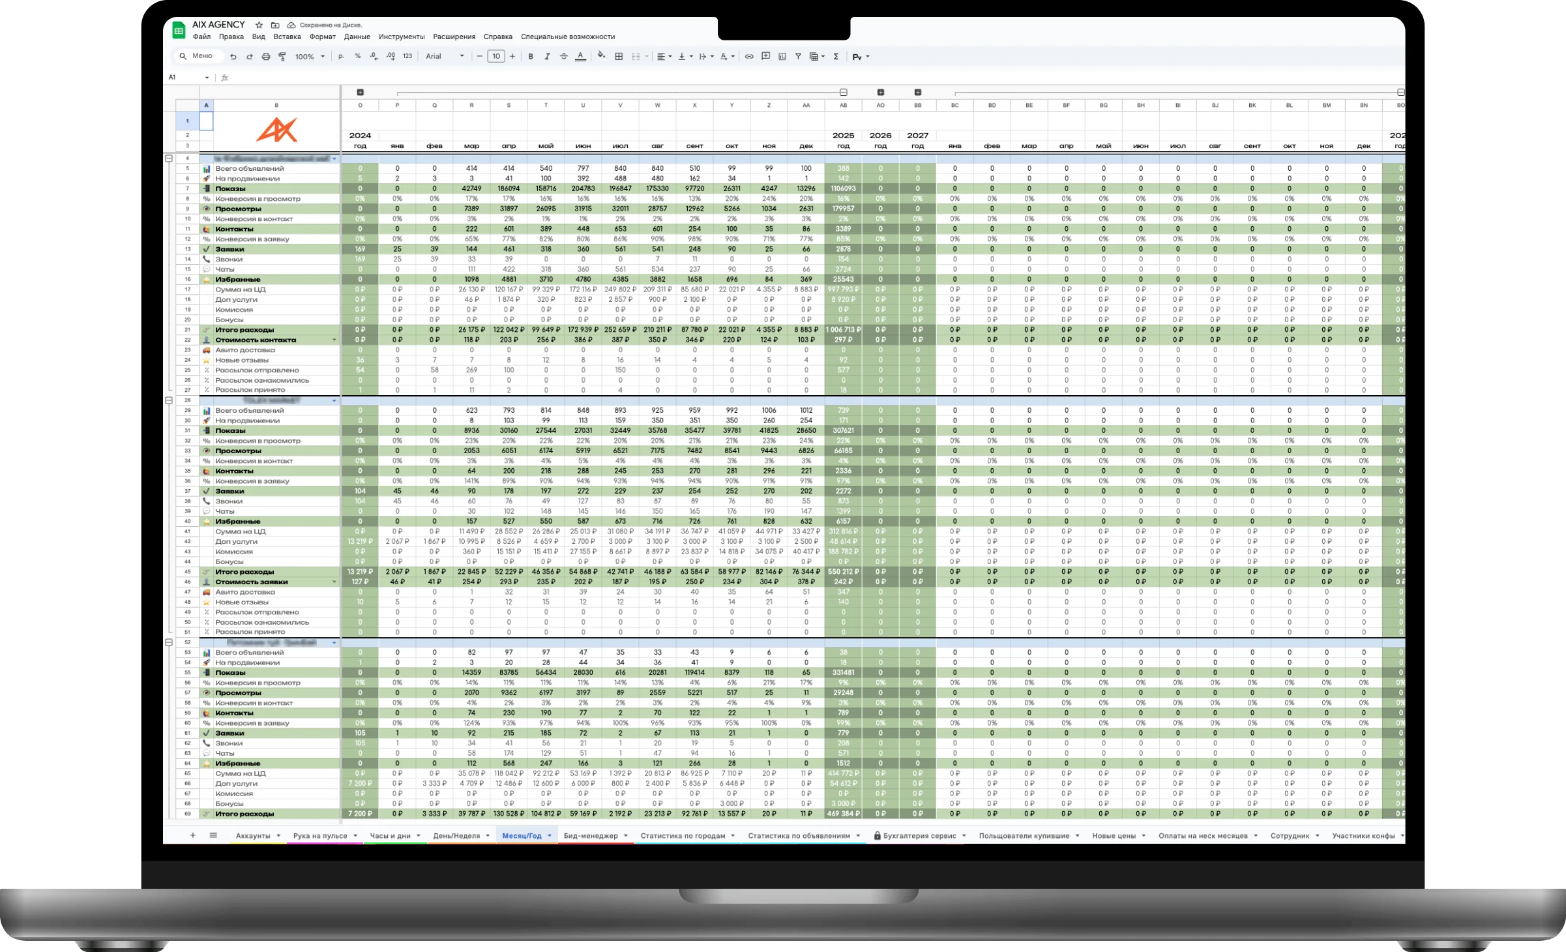Click the Insert link icon
1566x952 pixels.
[x=749, y=57]
